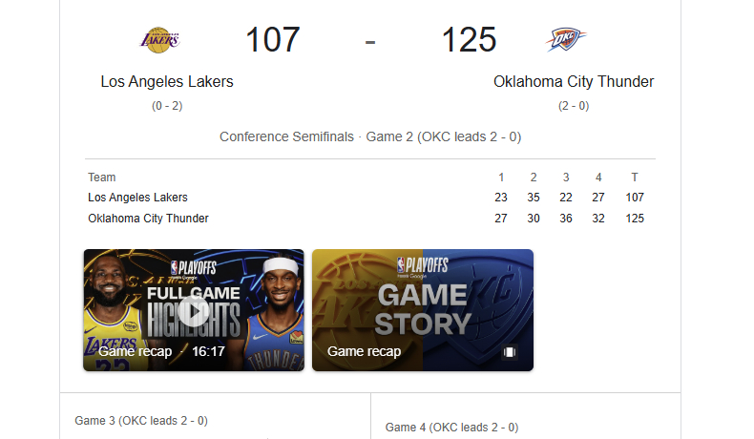
Task: Click the Team column header in box score
Action: click(x=102, y=178)
